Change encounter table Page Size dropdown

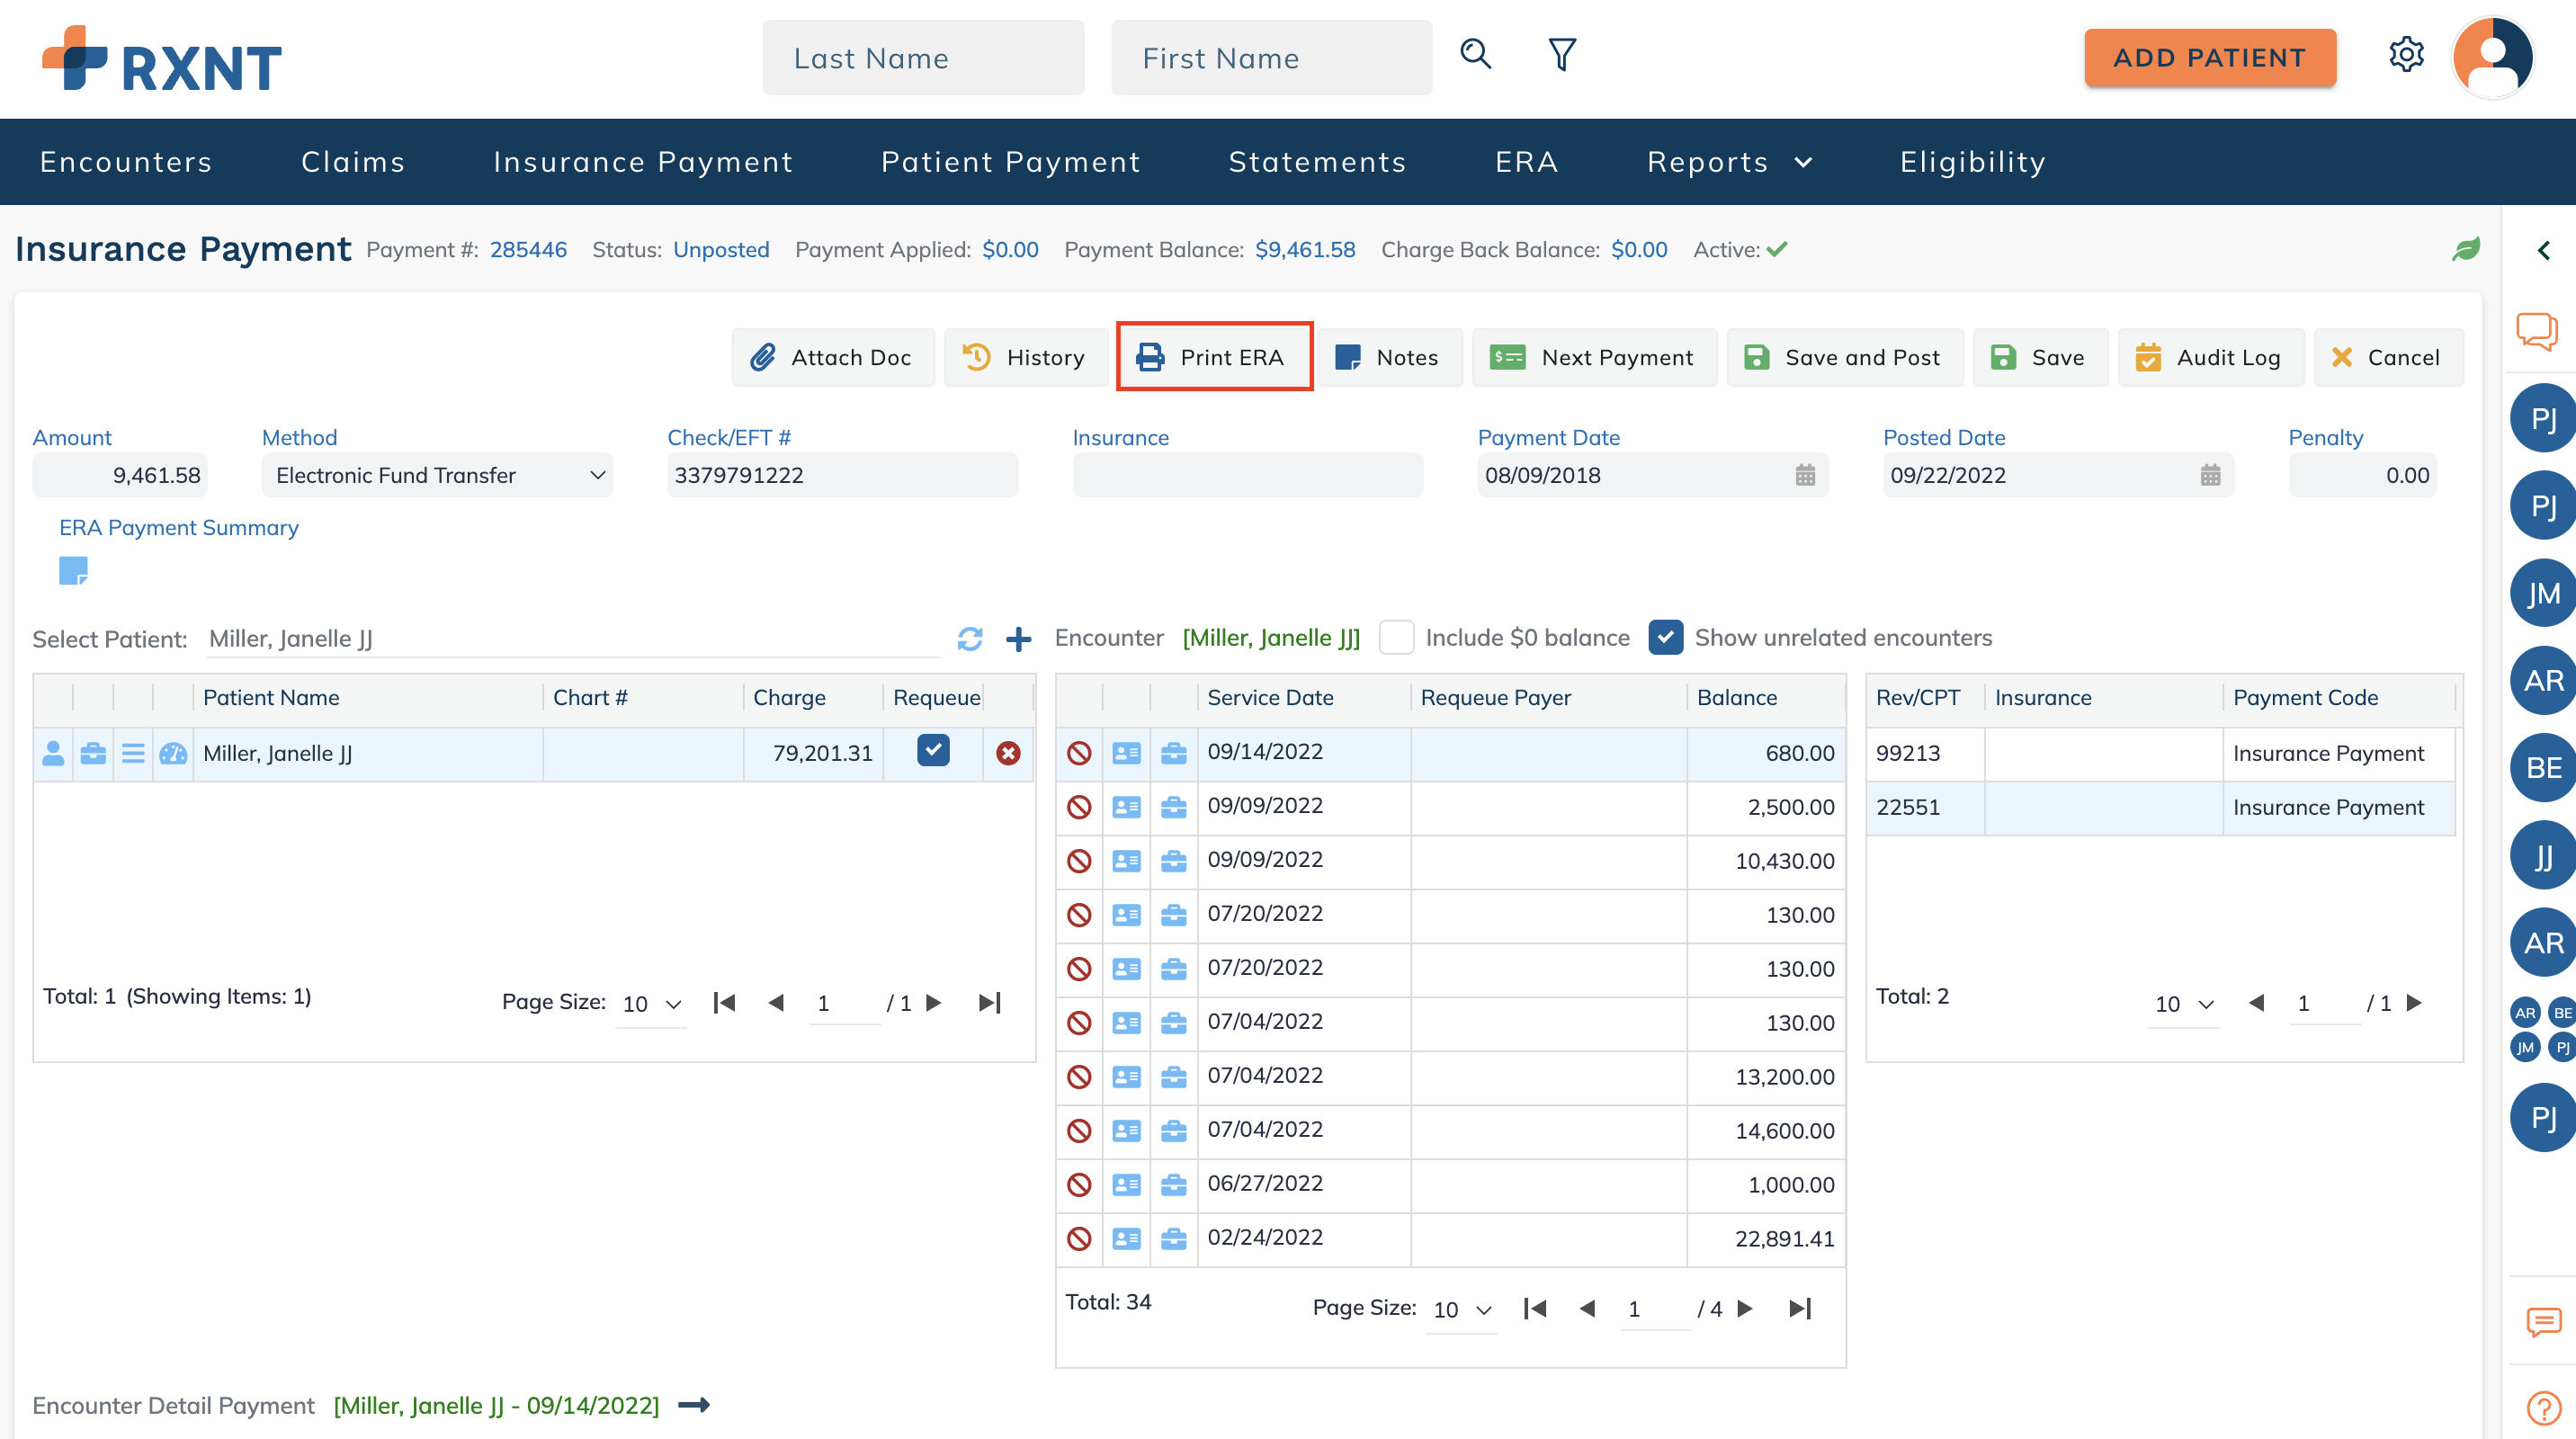(1461, 1310)
